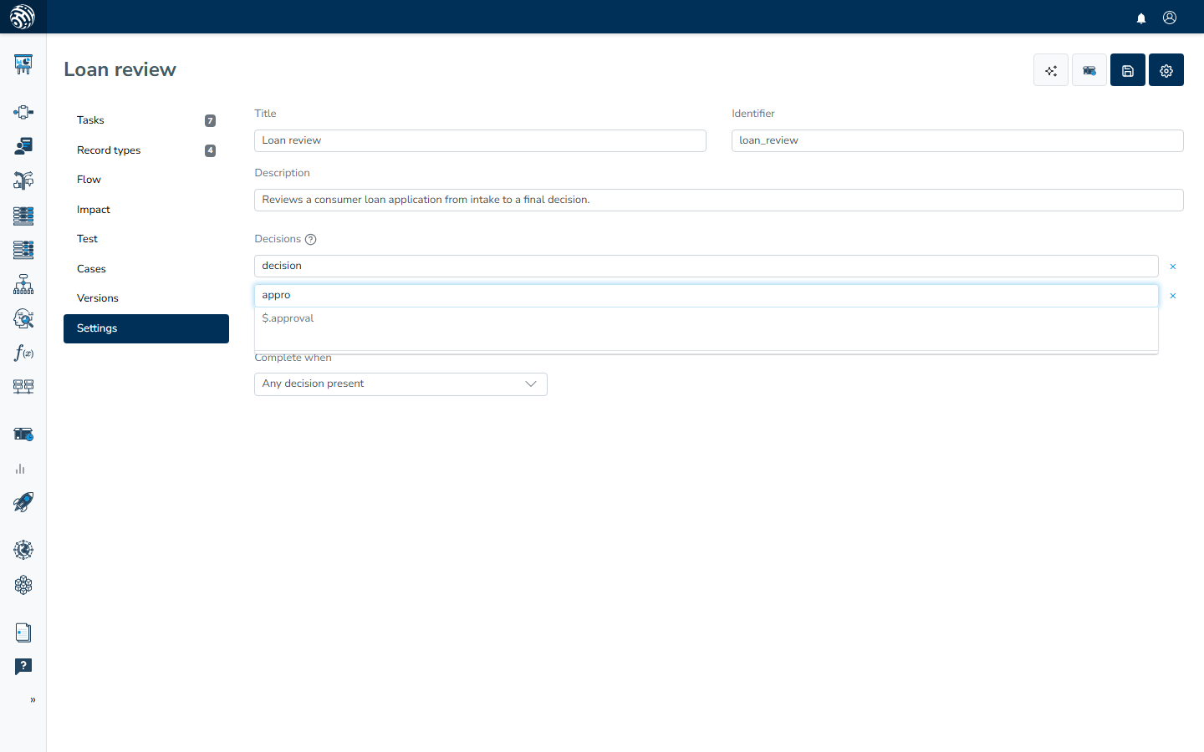
Task: Click the AI sparkle assistant button
Action: coord(1051,70)
